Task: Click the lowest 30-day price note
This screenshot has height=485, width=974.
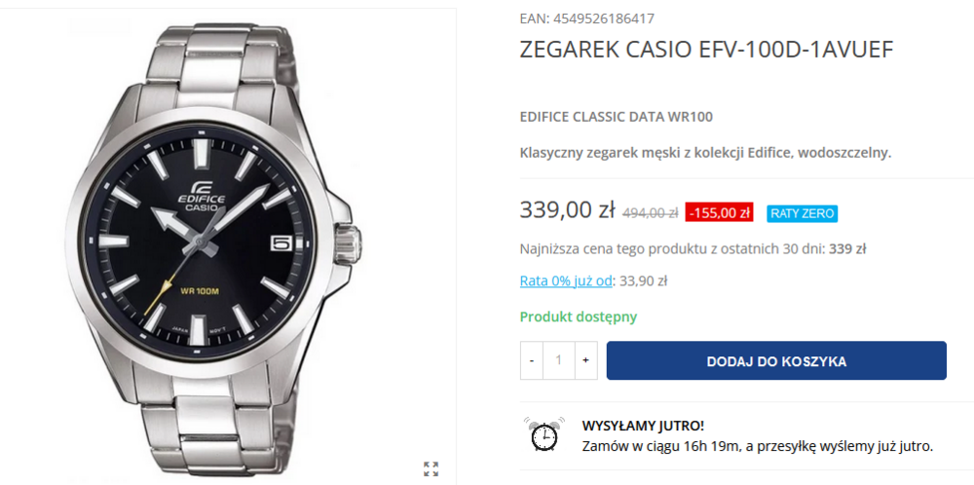Action: click(x=693, y=248)
